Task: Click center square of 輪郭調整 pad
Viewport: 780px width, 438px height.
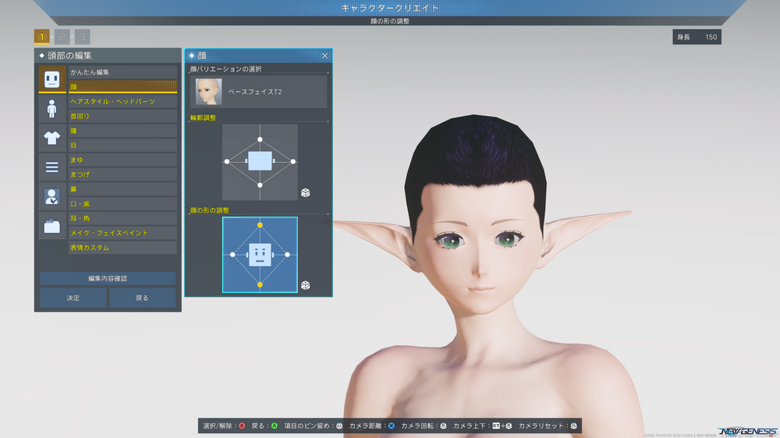Action: pos(260,161)
